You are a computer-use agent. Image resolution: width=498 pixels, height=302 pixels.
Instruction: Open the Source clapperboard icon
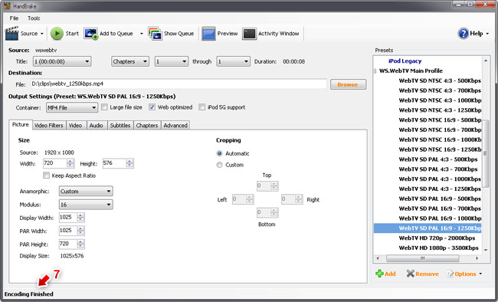[x=11, y=34]
